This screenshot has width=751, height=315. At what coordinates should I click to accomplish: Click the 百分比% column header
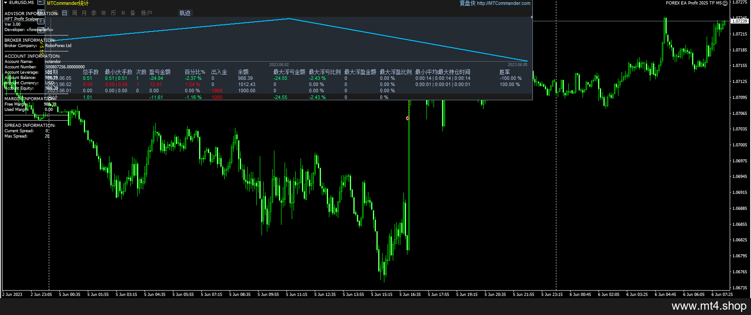coord(195,72)
